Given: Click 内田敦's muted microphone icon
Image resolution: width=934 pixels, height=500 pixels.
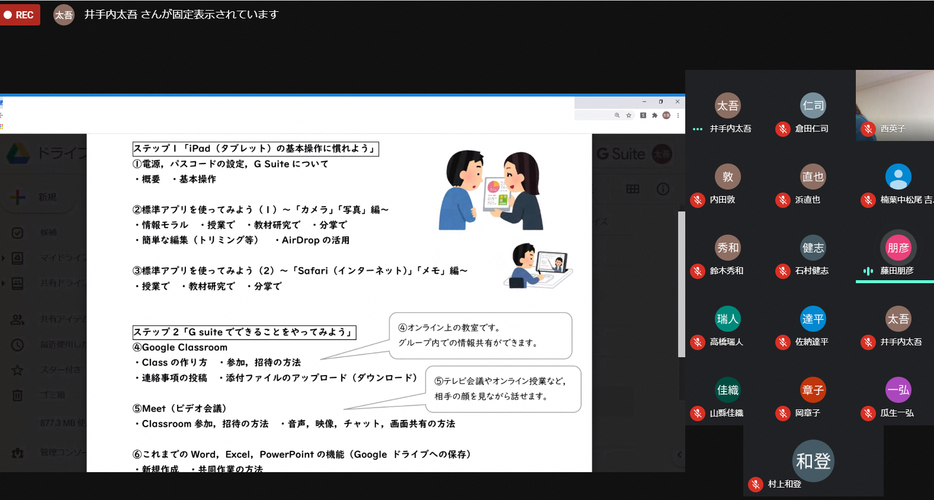Looking at the screenshot, I should click(x=698, y=200).
